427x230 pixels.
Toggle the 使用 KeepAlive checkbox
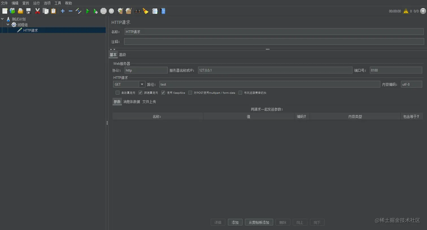click(x=163, y=93)
